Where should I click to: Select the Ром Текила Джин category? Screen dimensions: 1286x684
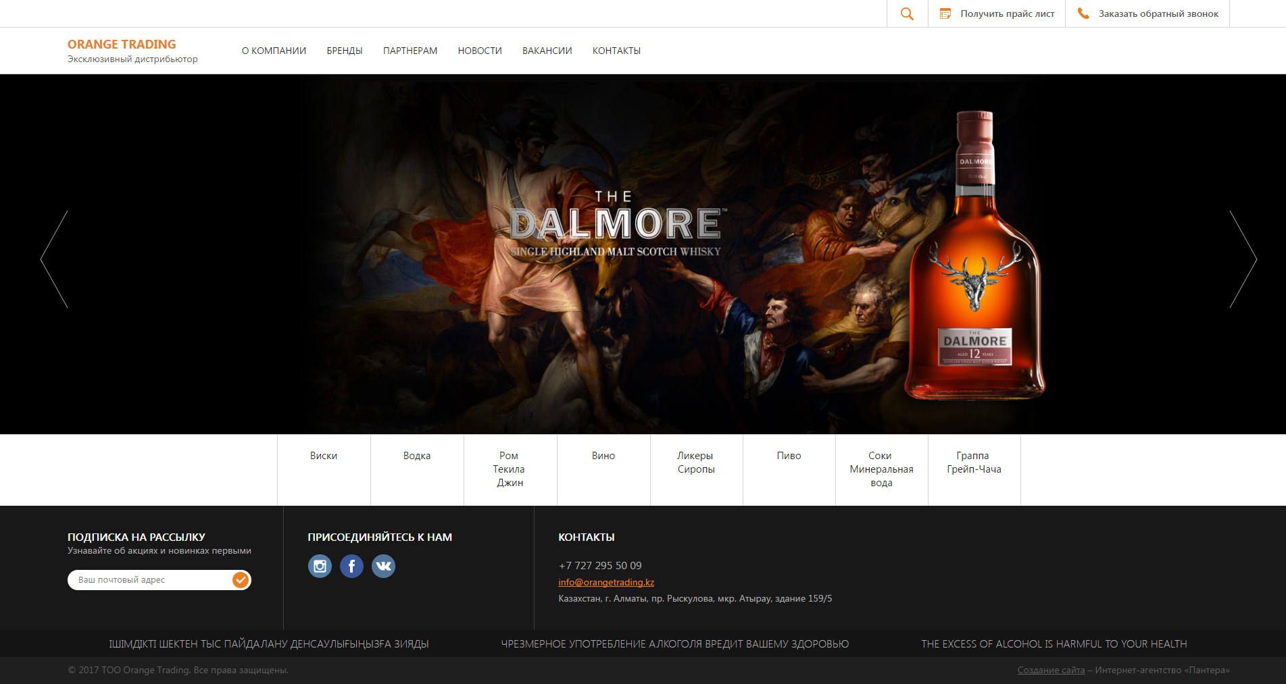[510, 469]
